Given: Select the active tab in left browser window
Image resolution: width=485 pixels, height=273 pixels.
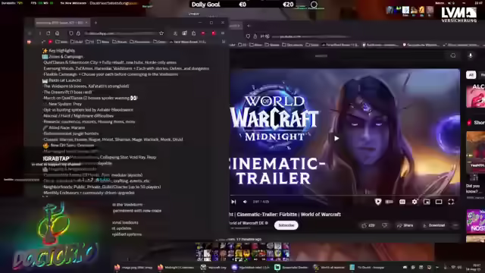Looking at the screenshot, I should click(62, 23).
